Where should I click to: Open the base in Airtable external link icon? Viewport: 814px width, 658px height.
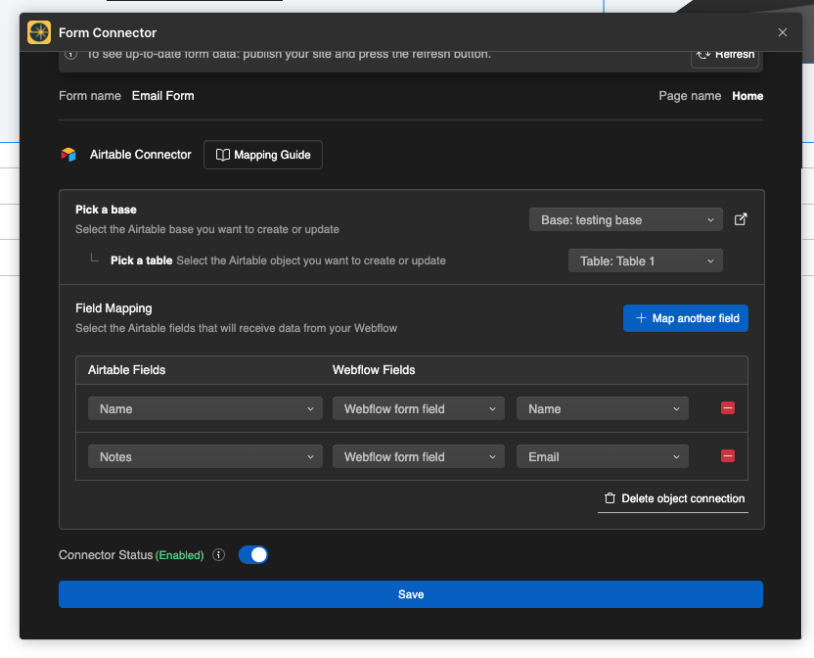(x=741, y=219)
